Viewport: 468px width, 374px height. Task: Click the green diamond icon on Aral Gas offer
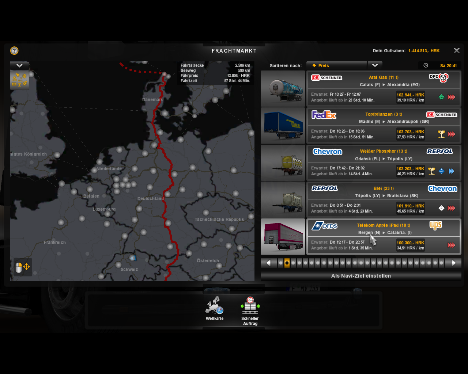[442, 97]
